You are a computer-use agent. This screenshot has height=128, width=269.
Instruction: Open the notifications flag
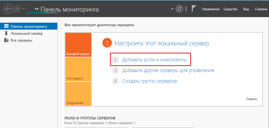tap(194, 9)
